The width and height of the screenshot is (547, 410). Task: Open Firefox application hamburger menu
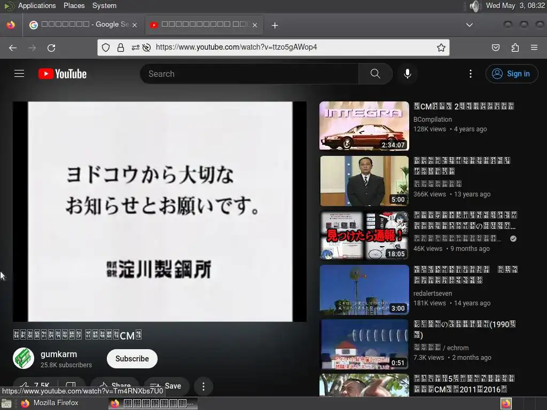534,48
